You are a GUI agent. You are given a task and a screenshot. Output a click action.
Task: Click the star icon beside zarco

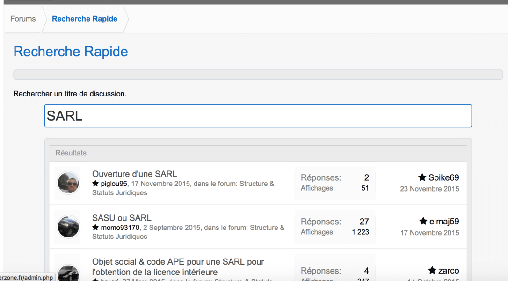click(x=432, y=270)
